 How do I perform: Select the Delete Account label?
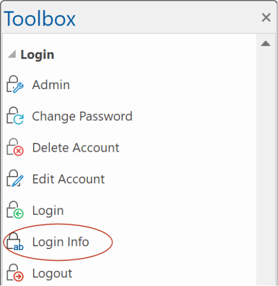click(x=76, y=147)
